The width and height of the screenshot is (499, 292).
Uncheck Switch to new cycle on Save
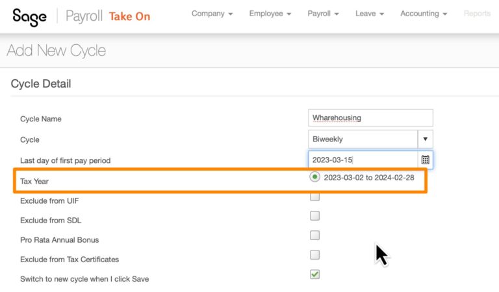(x=315, y=274)
